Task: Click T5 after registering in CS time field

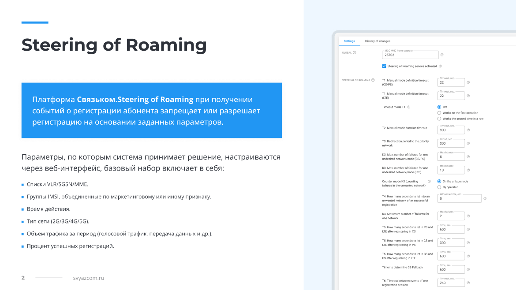Action: 451,229
